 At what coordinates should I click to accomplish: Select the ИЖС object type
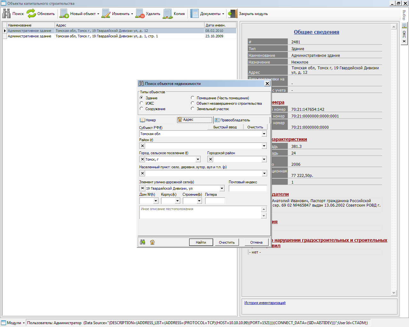142,103
